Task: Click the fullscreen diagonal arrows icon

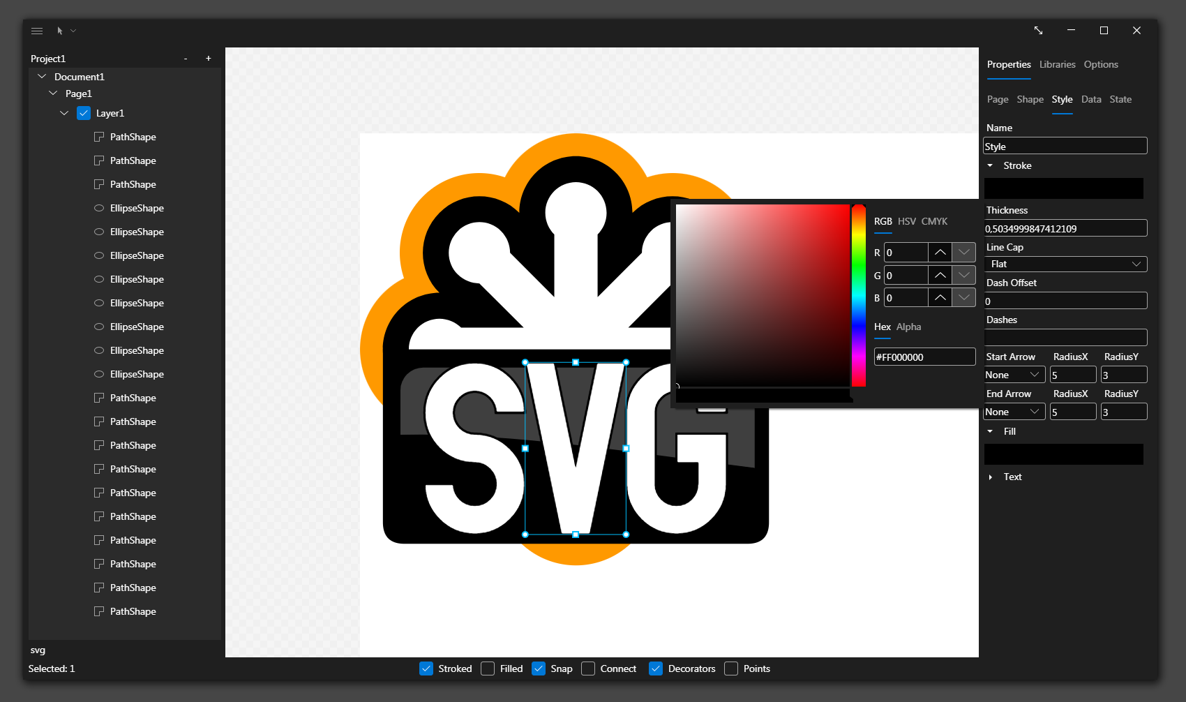Action: [1038, 31]
